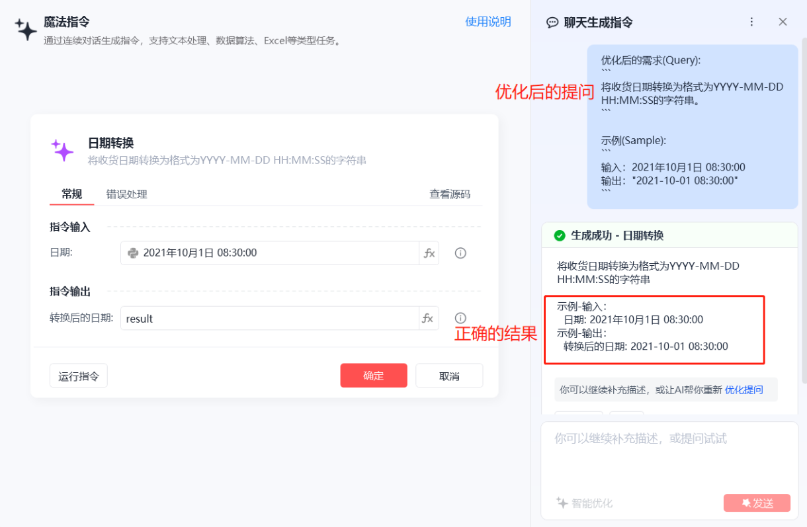This screenshot has width=807, height=527.
Task: Open the three-dot menu in chat panel
Action: click(x=751, y=22)
